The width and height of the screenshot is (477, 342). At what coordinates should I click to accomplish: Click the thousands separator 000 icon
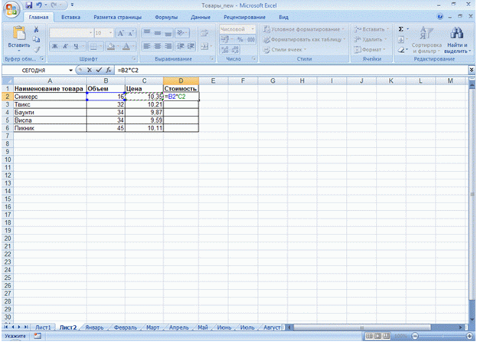pyautogui.click(x=250, y=40)
